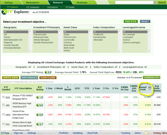Viewport: 167px width, 135px height.
Task: Go to ETF Explorer sub-menu
Action: click(13, 7)
